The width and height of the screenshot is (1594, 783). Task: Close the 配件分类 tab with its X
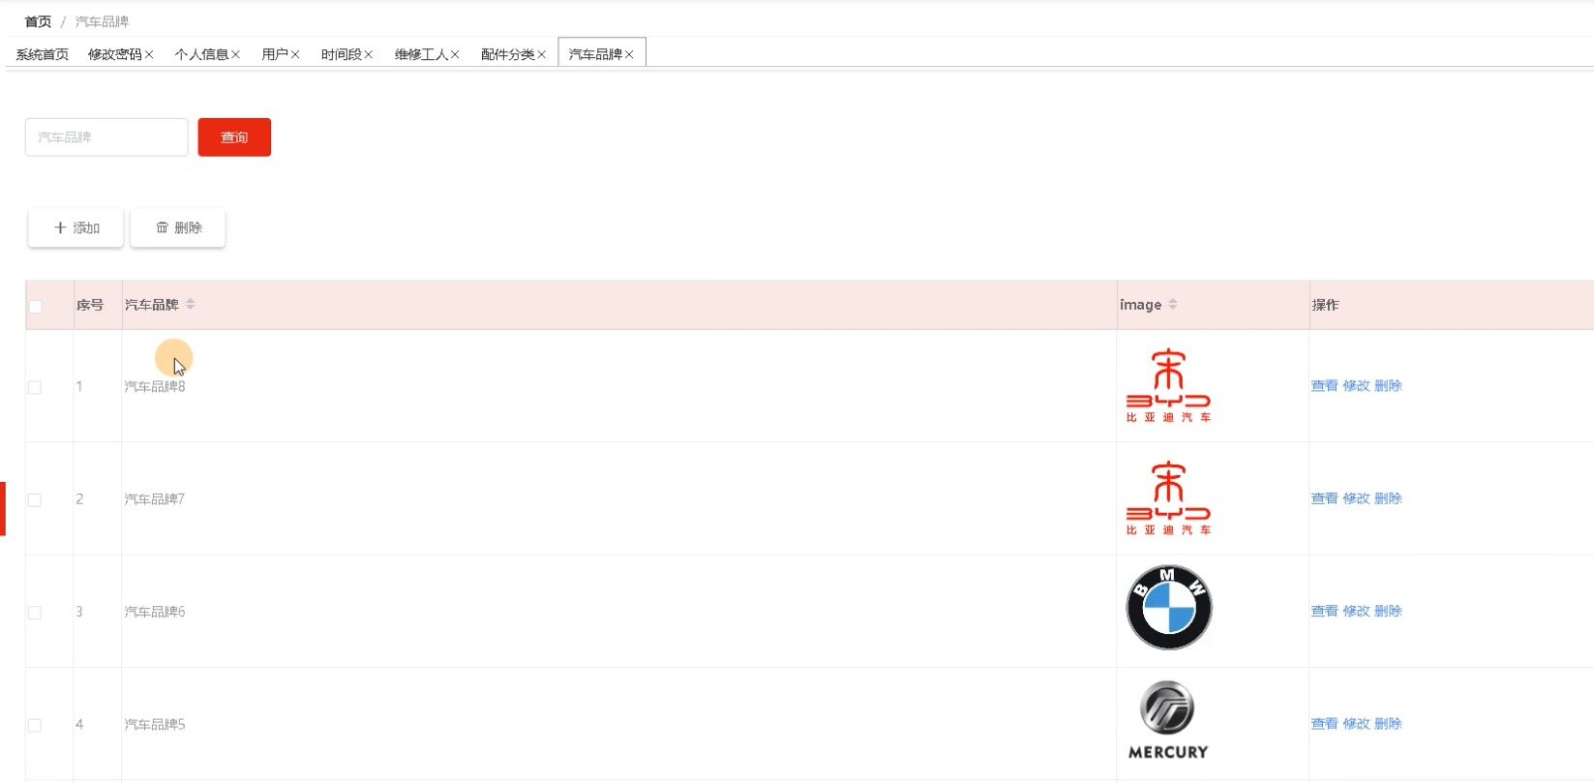[542, 55]
